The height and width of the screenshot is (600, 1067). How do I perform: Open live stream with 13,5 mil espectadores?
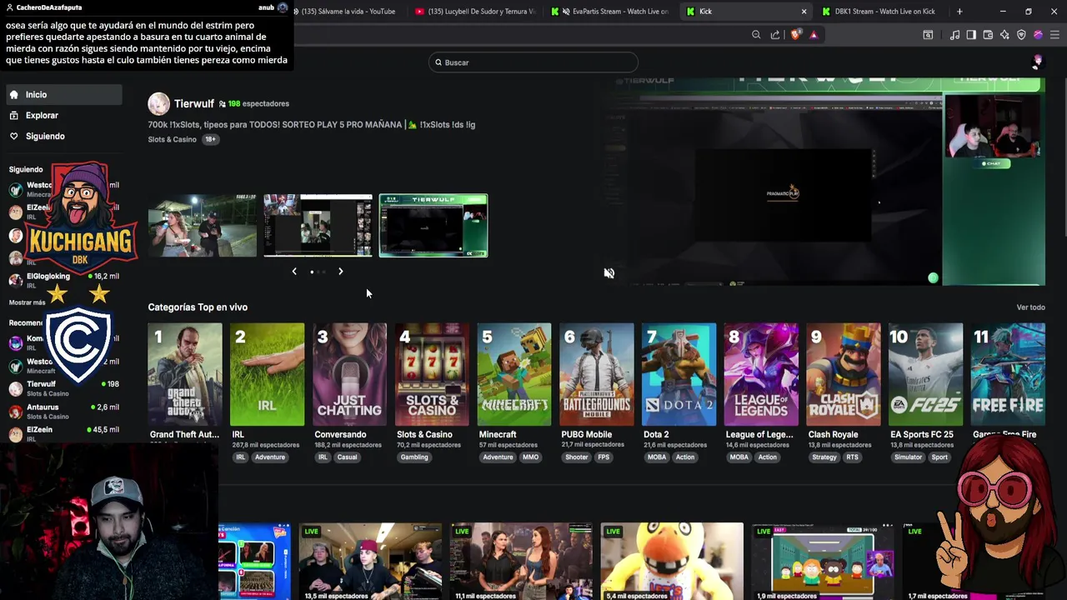370,562
